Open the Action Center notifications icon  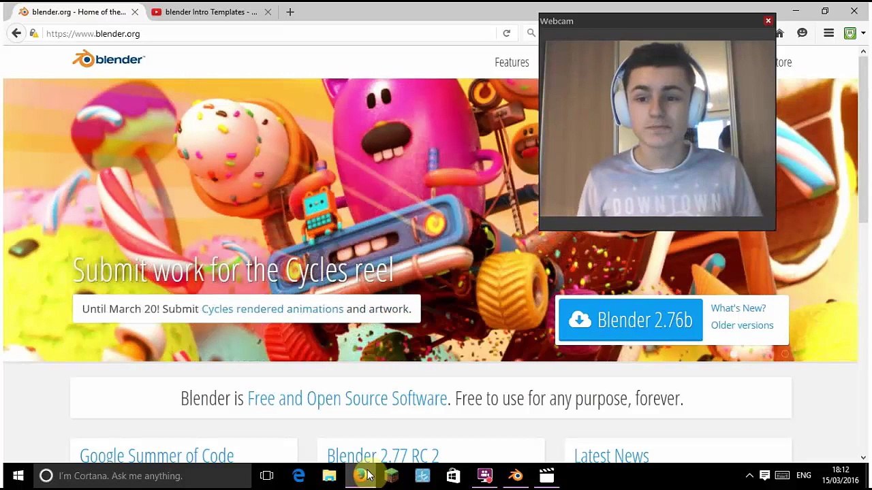[764, 476]
